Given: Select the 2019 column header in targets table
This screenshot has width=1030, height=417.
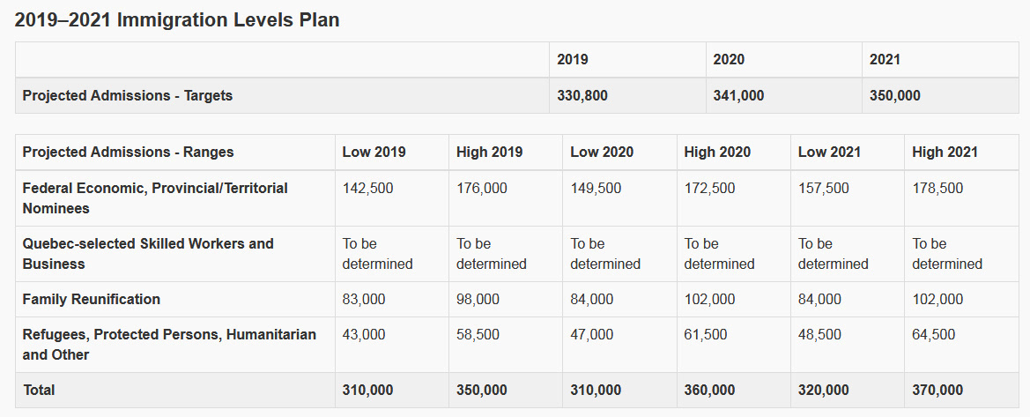Looking at the screenshot, I should 573,60.
